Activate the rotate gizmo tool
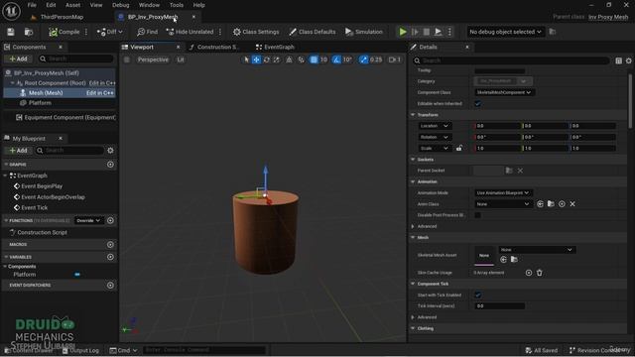 [267, 59]
